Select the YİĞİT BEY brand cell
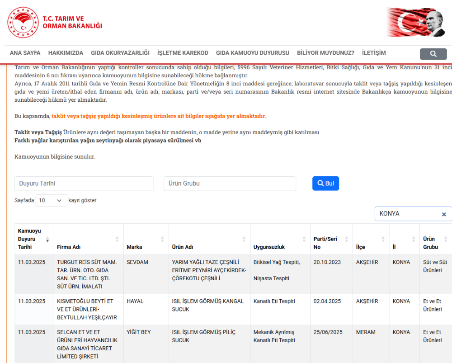This screenshot has width=452, height=363. (146, 344)
